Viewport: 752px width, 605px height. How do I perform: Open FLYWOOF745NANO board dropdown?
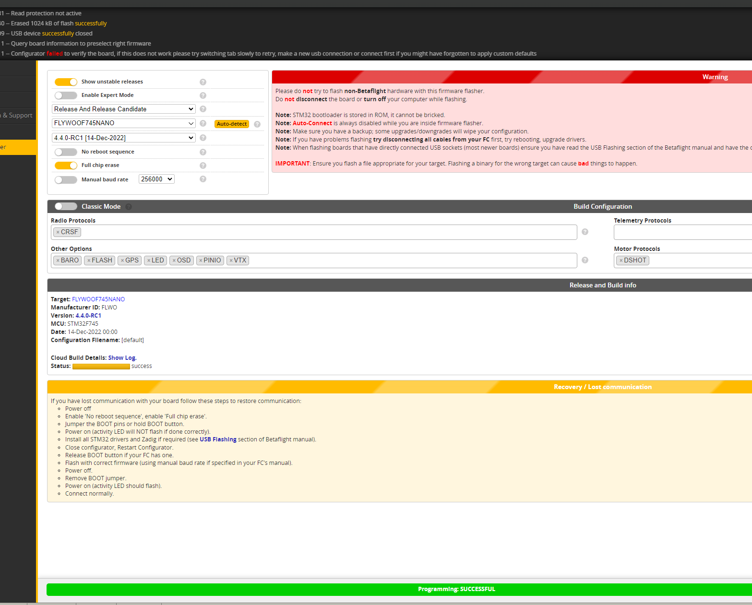[124, 123]
